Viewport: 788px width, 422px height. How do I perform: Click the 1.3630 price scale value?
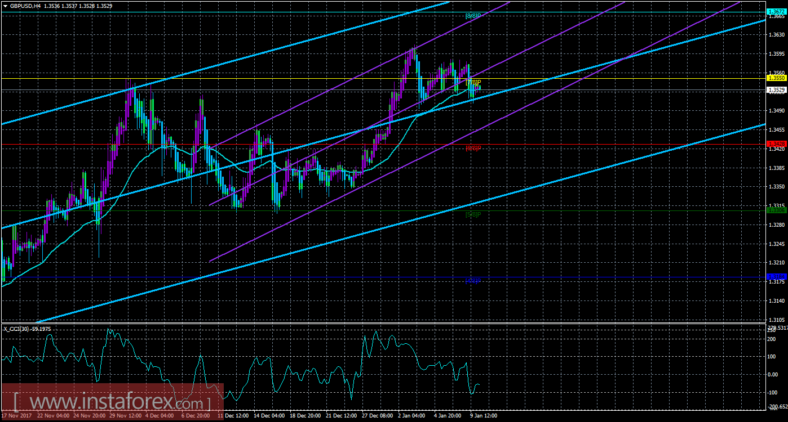(776, 35)
